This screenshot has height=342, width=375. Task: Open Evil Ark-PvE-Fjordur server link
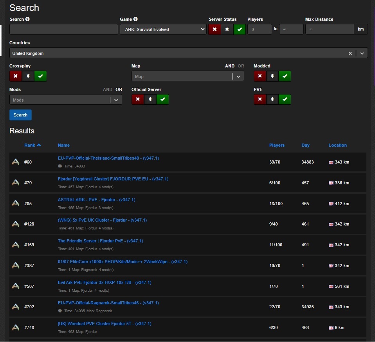pyautogui.click(x=105, y=282)
